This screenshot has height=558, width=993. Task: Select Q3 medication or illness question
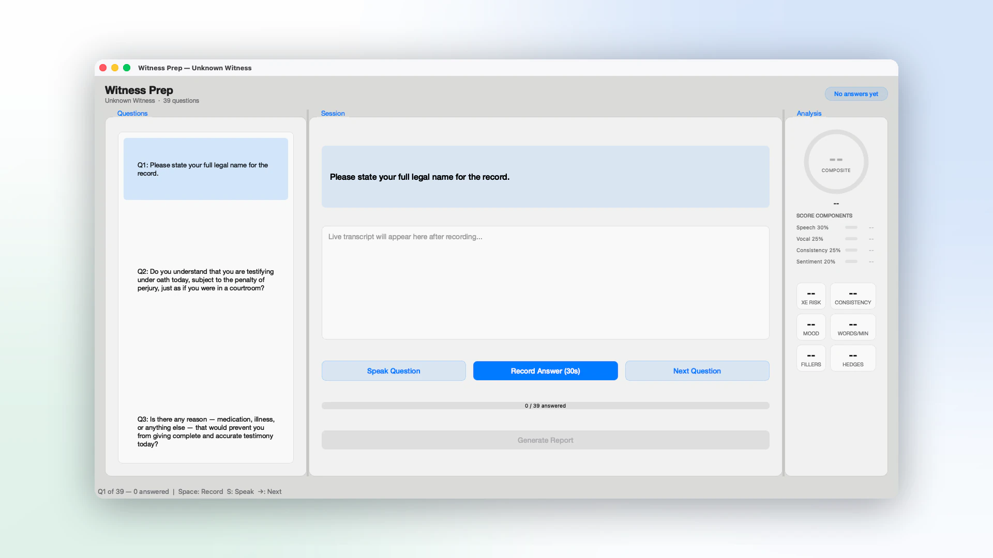tap(205, 431)
